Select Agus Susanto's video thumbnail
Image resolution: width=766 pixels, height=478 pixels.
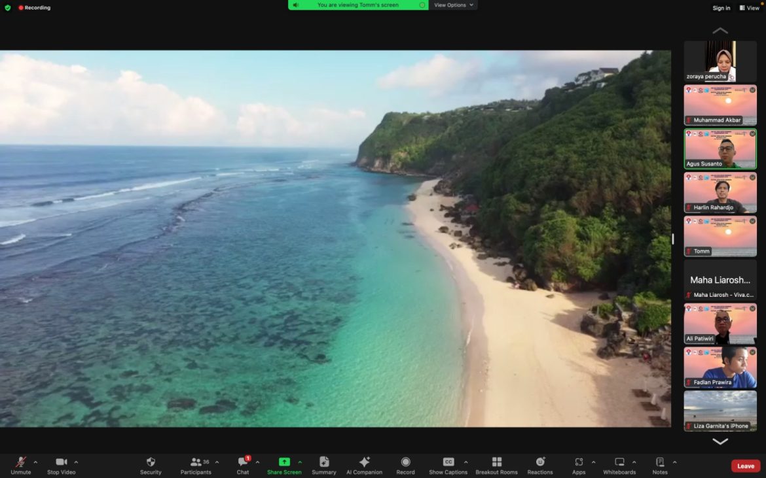pos(720,148)
